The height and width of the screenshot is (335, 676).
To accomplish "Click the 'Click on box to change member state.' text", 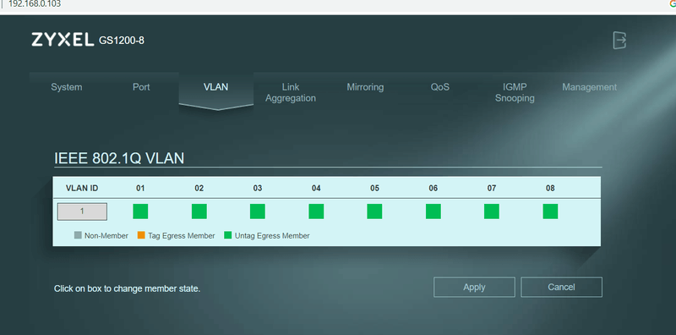I will [128, 288].
